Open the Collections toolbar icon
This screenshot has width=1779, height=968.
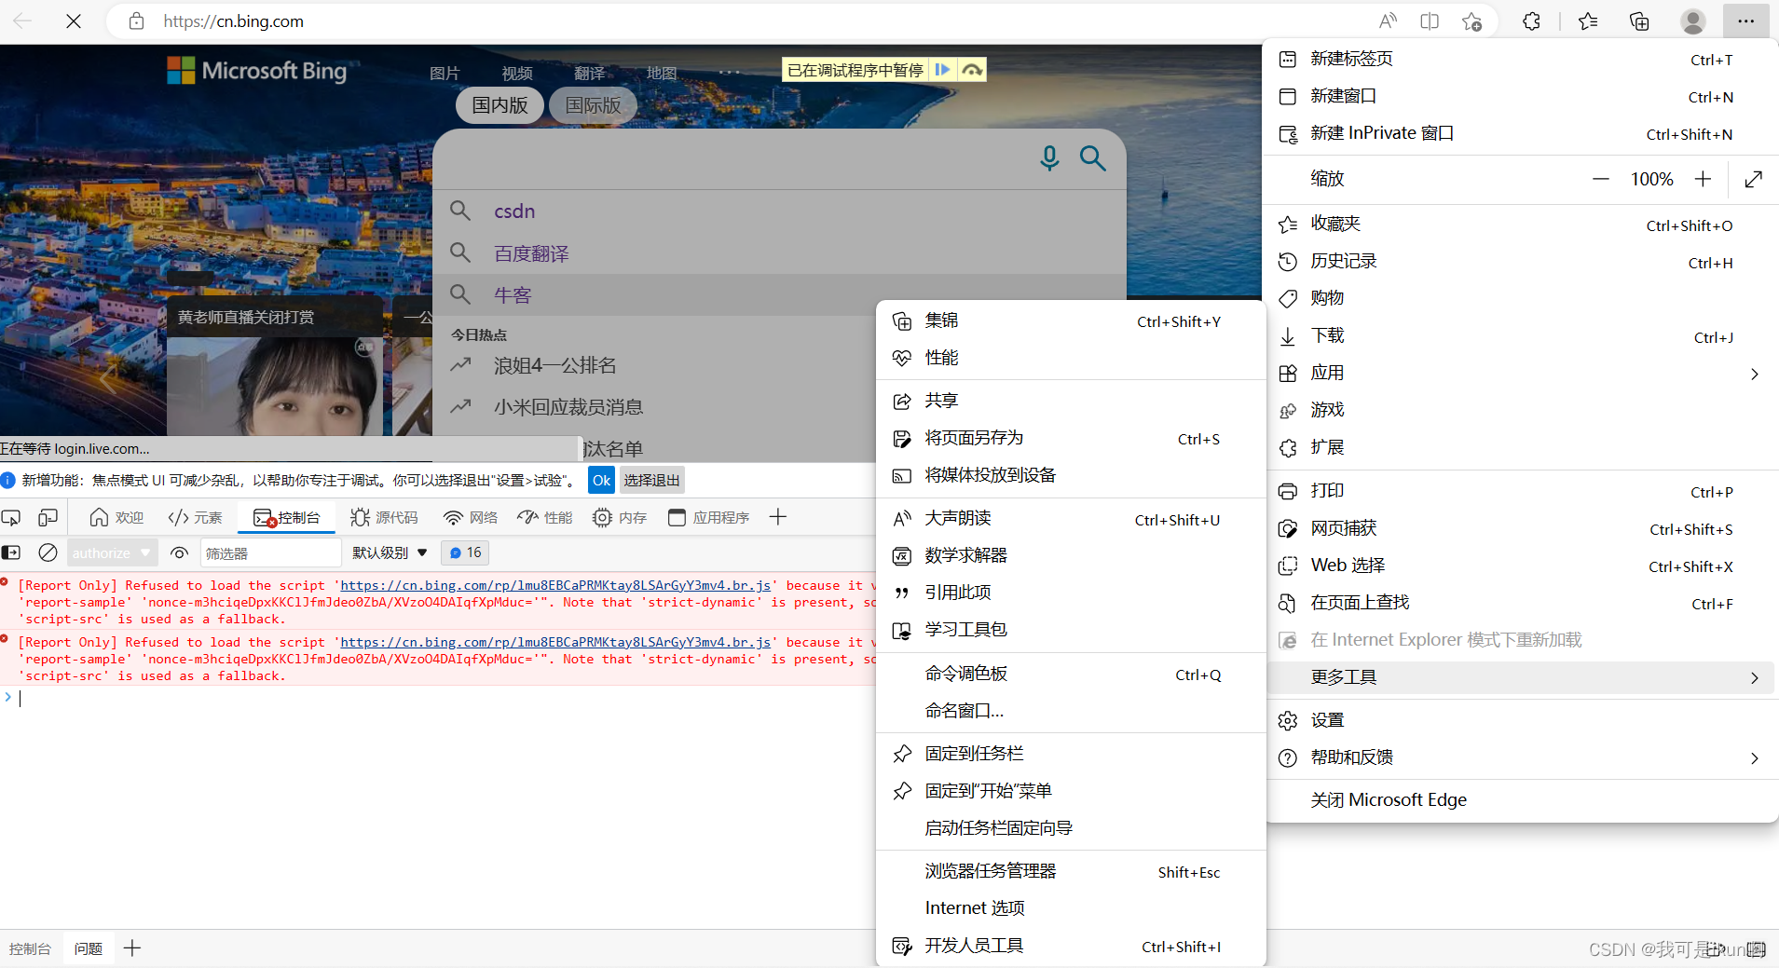(x=1639, y=20)
